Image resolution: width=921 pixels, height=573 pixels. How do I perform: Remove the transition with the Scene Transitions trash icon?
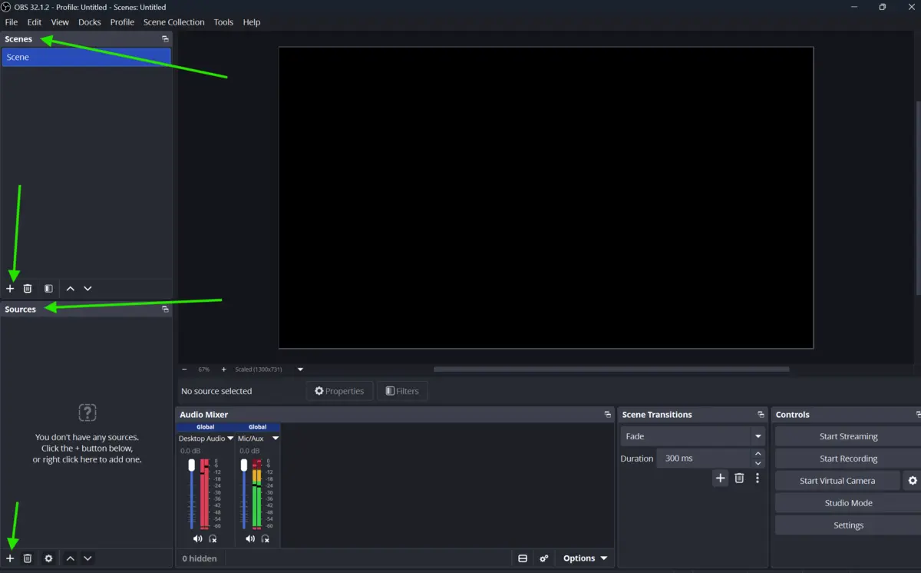click(x=739, y=478)
